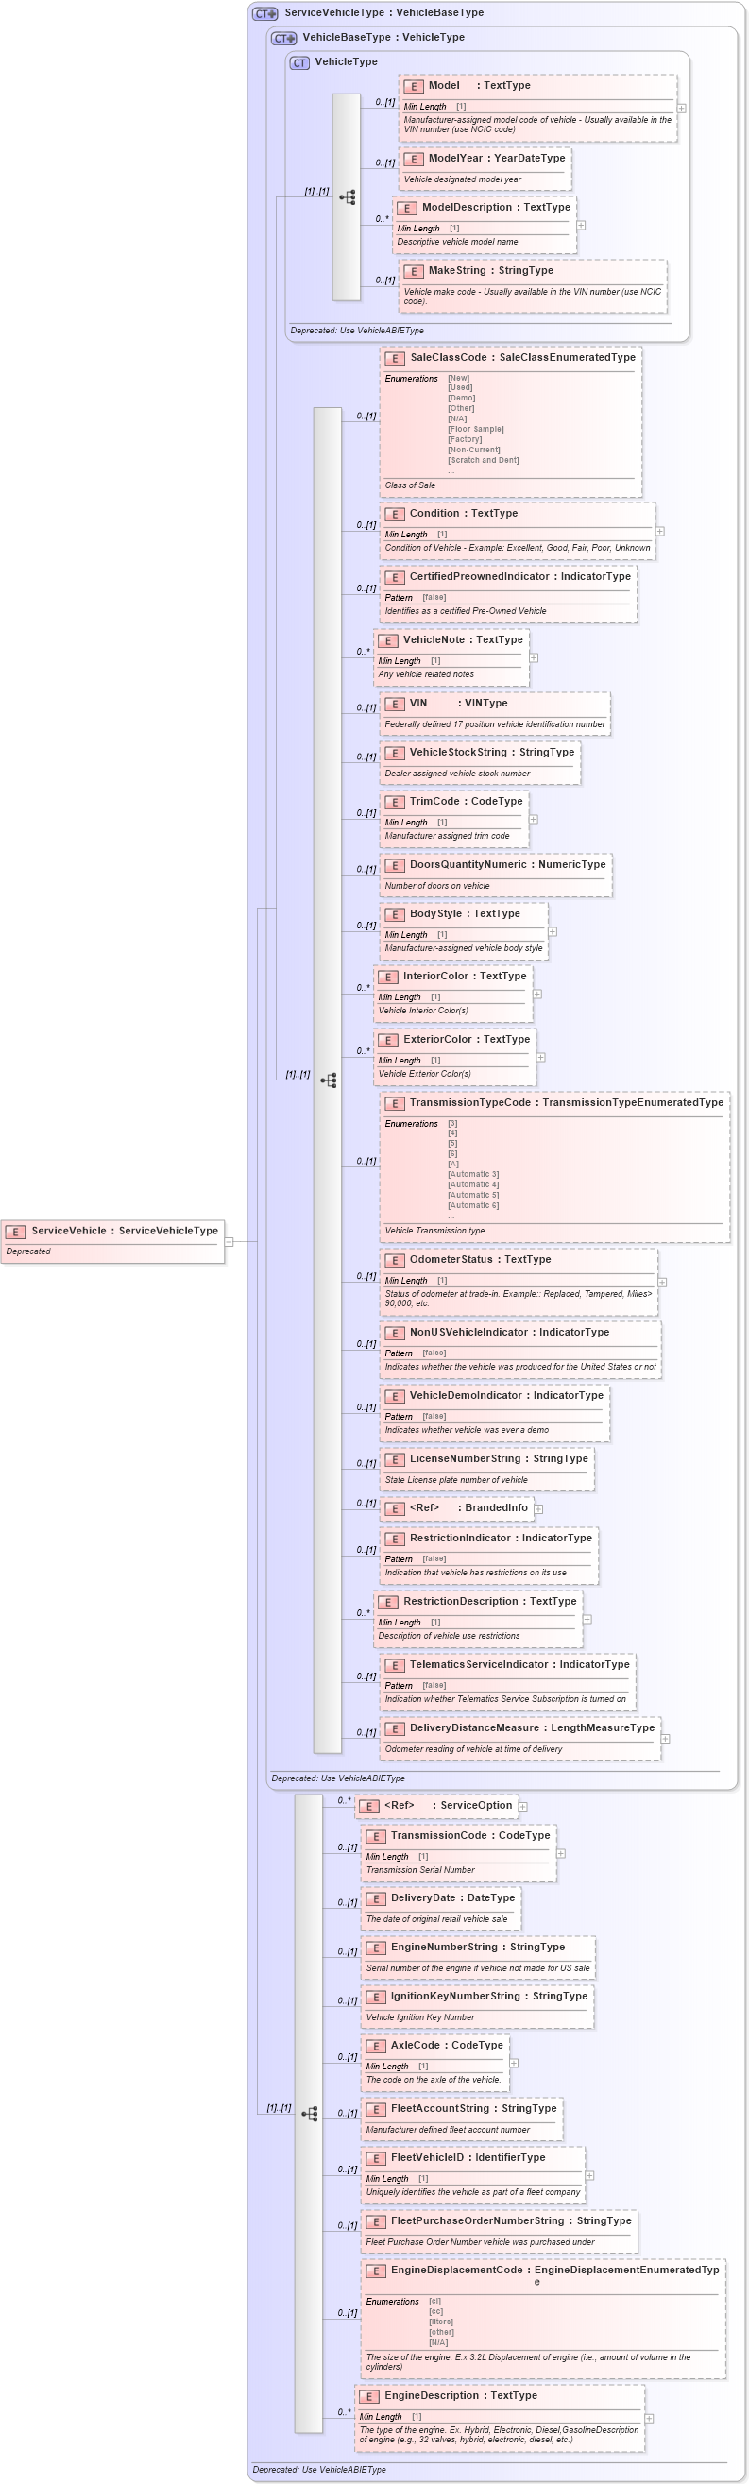Click the VIN element E icon
The image size is (749, 2484).
pyautogui.click(x=394, y=704)
